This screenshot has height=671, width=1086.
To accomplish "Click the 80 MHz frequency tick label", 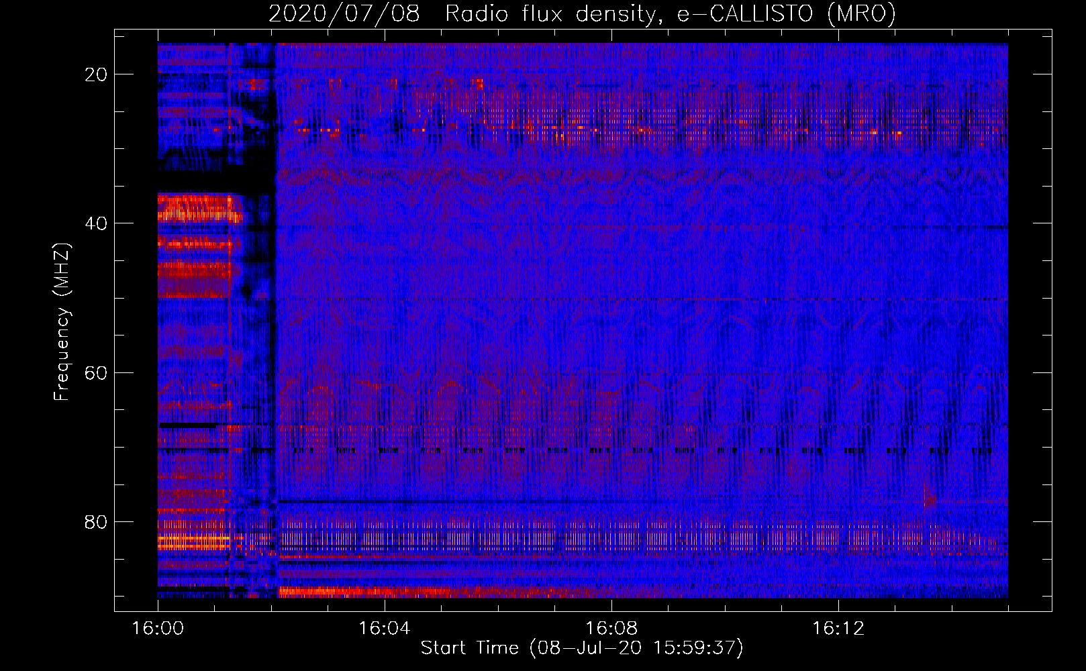I will [x=96, y=522].
